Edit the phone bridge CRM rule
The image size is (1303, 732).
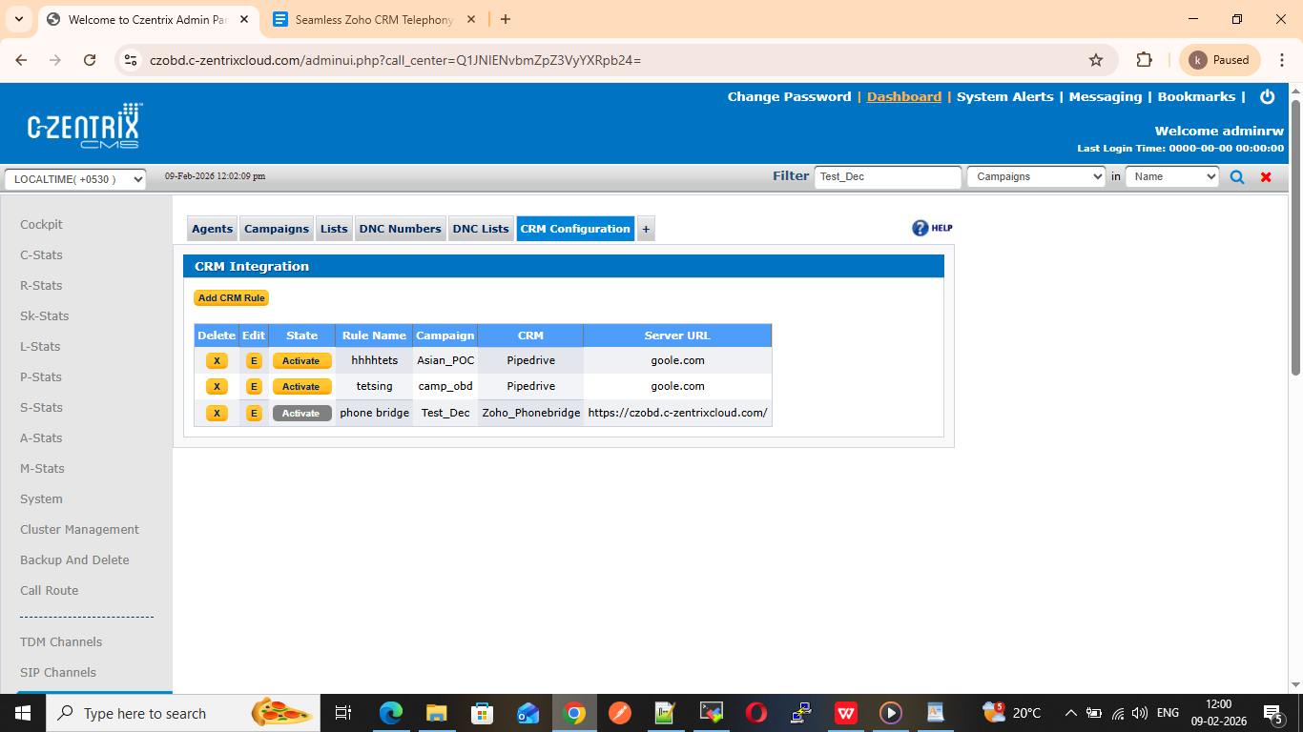click(x=254, y=413)
